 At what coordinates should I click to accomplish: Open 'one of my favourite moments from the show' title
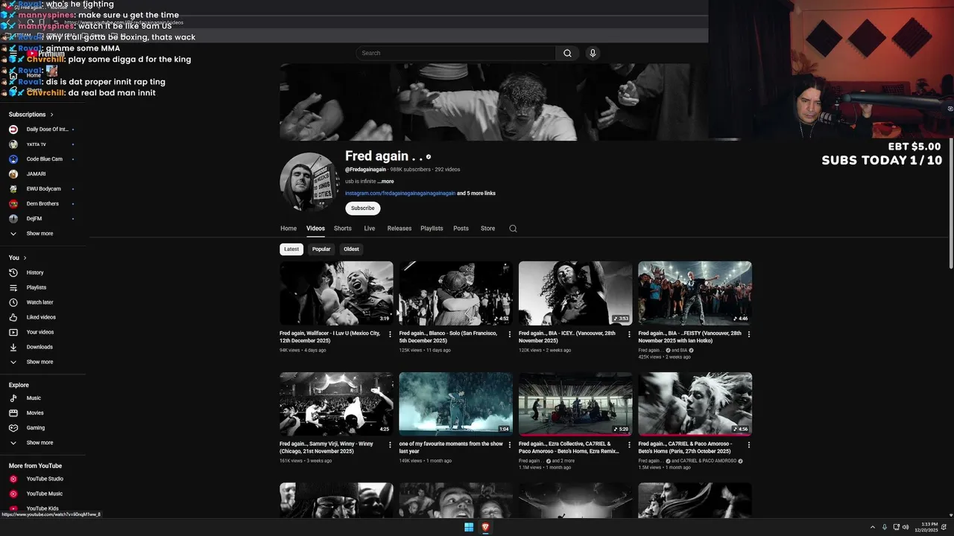point(451,447)
